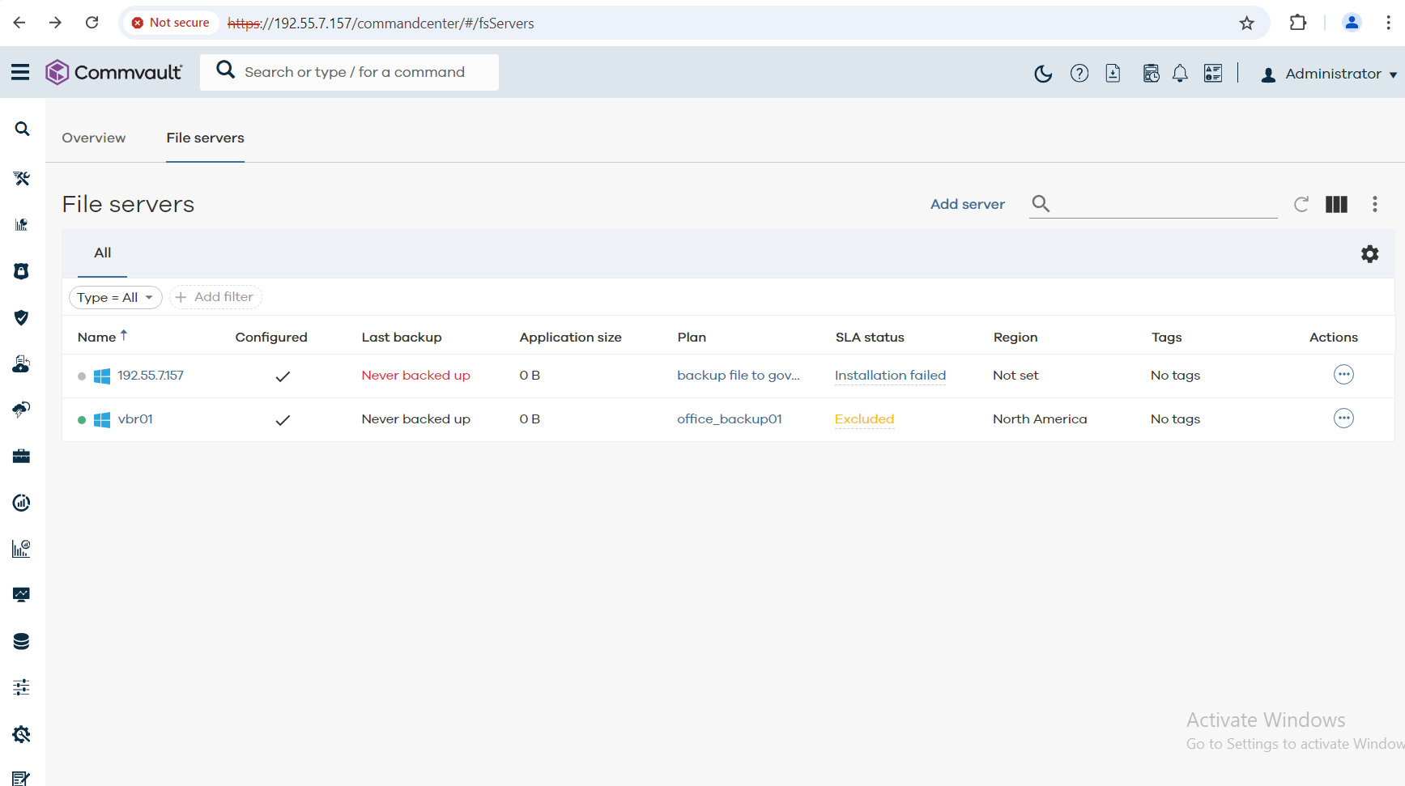Open the calendar jobs icon in header

(x=1151, y=74)
